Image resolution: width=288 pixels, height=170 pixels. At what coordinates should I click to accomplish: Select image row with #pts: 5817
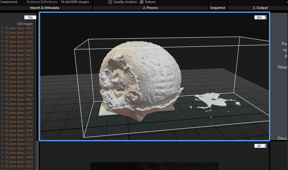pos(17,55)
